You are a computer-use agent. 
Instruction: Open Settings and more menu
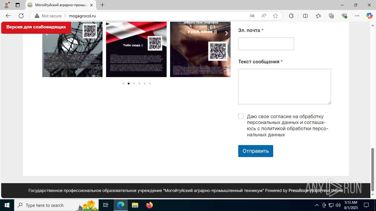(x=357, y=16)
